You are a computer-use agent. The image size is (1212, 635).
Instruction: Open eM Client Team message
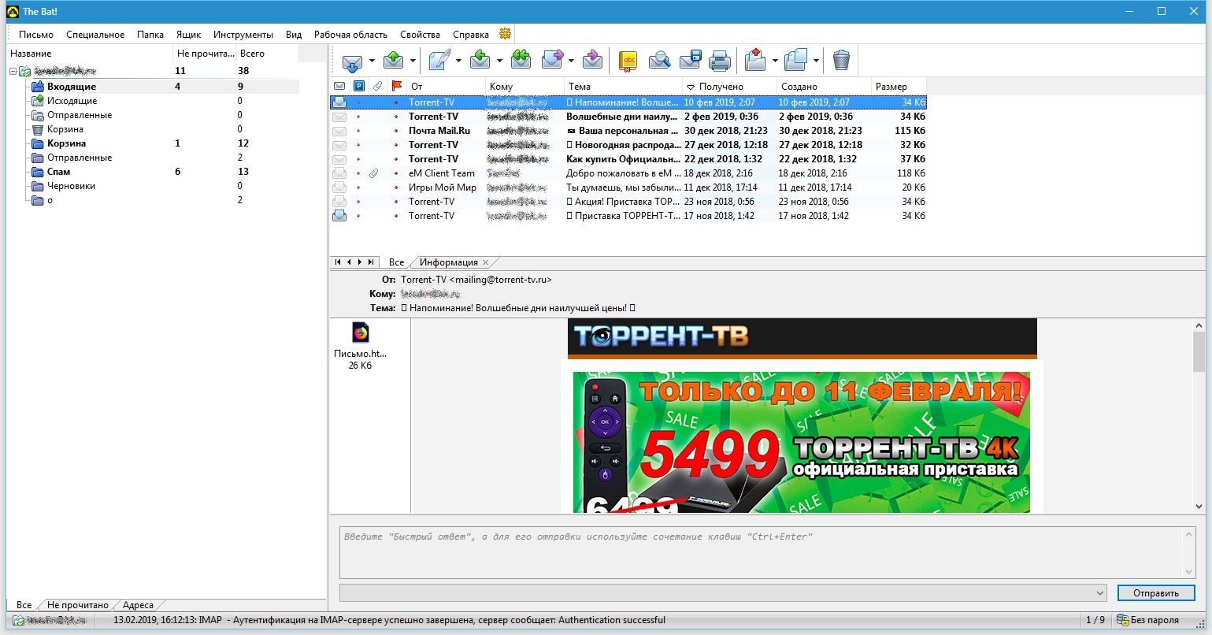tap(628, 173)
